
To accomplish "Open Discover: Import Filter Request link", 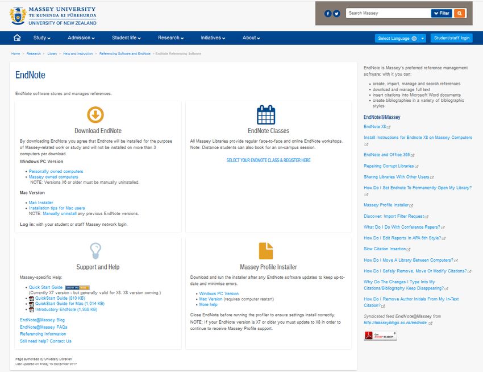I will 394,216.
